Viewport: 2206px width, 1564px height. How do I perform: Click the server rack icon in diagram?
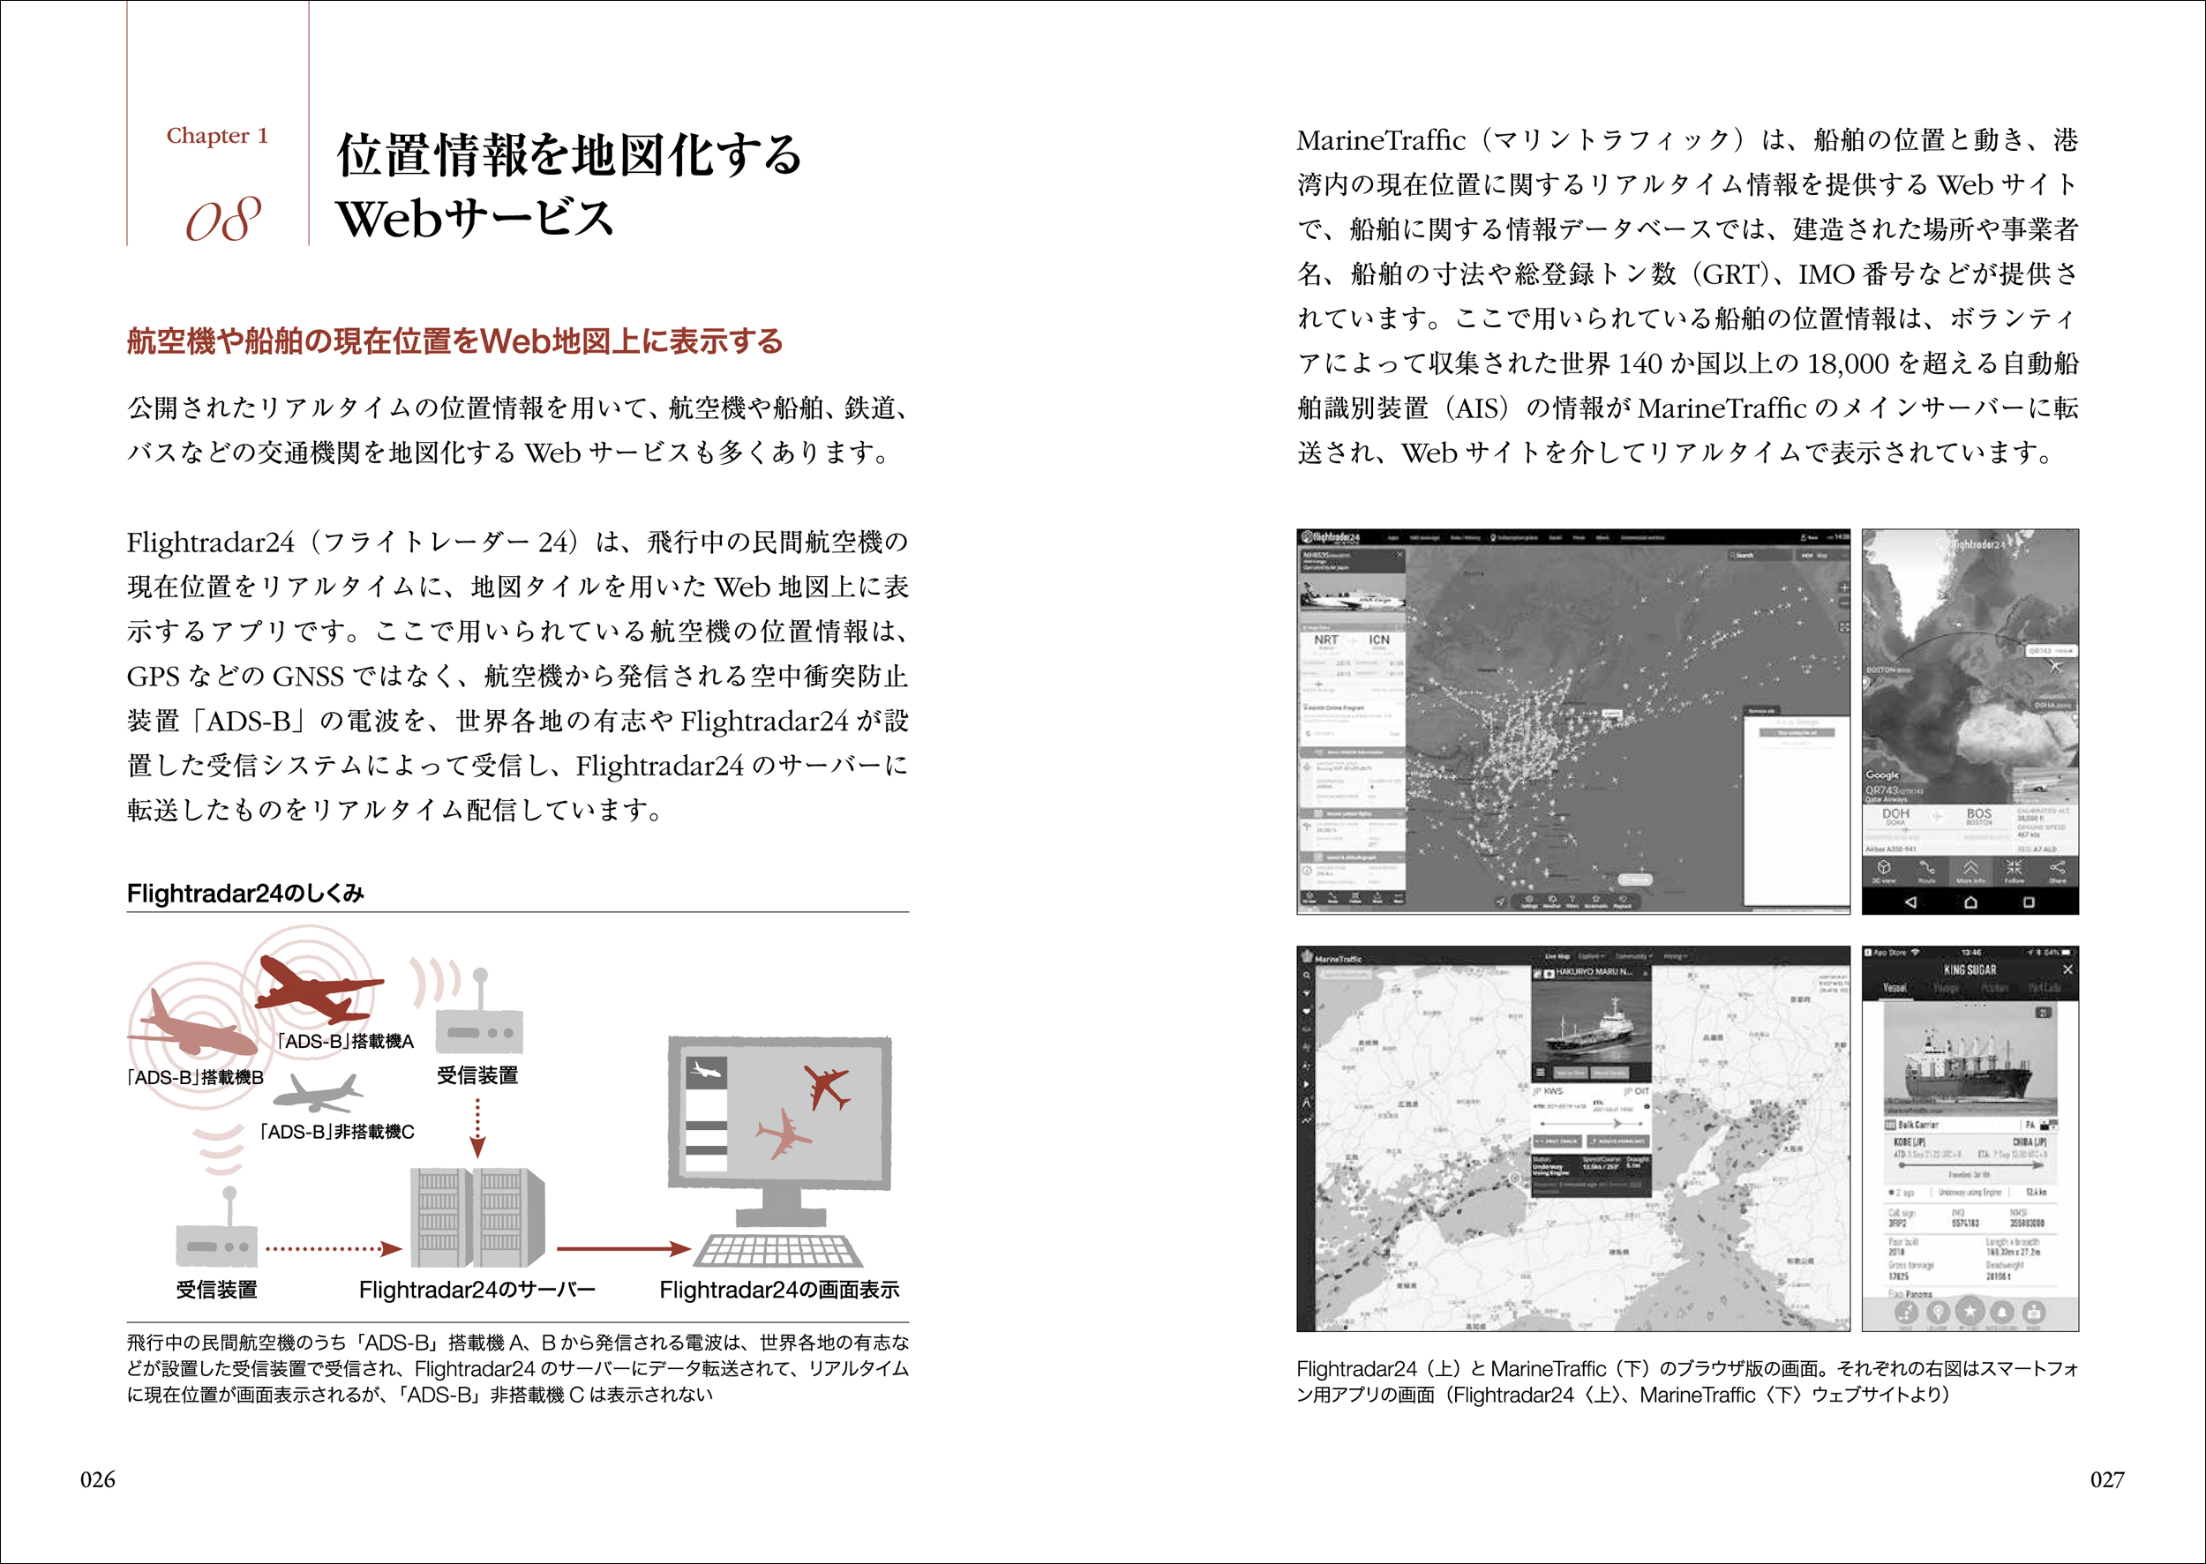(x=476, y=1217)
